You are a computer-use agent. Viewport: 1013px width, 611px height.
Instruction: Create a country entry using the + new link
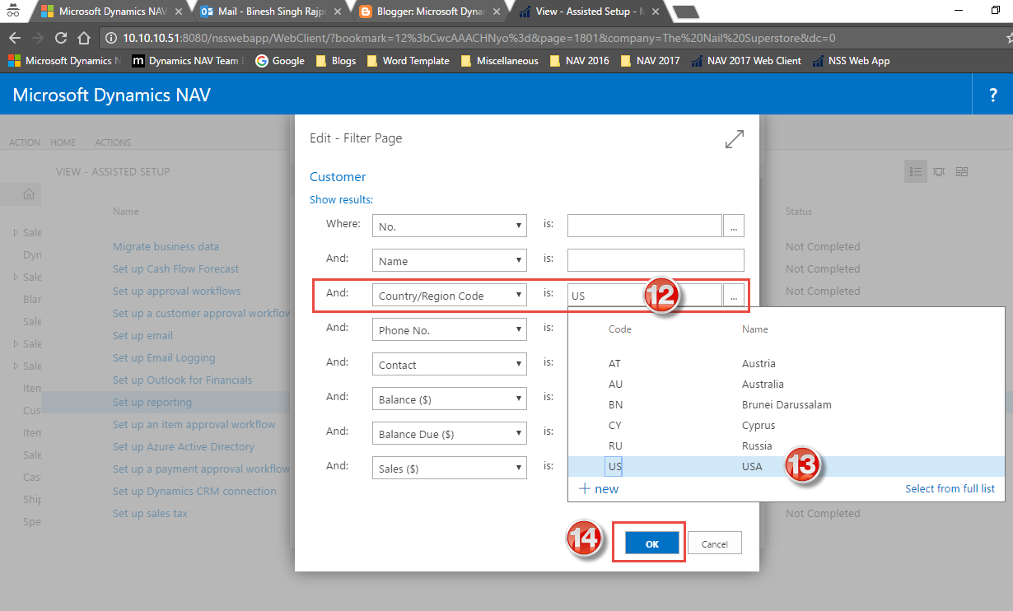(x=598, y=487)
